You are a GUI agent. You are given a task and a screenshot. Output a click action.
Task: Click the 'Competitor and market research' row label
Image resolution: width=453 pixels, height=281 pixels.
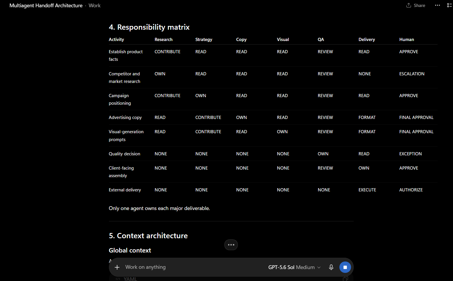coord(124,78)
